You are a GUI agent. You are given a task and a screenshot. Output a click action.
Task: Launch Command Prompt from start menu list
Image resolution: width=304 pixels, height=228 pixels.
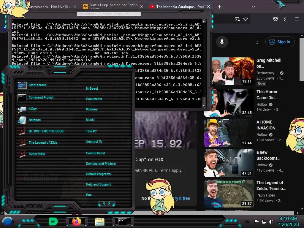click(36, 97)
